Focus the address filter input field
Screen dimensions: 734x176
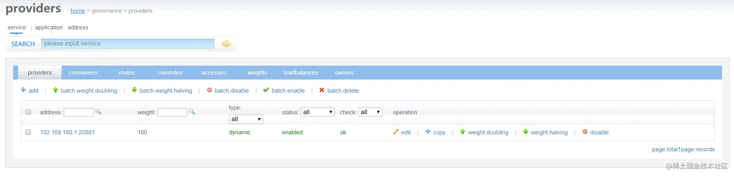[79, 112]
